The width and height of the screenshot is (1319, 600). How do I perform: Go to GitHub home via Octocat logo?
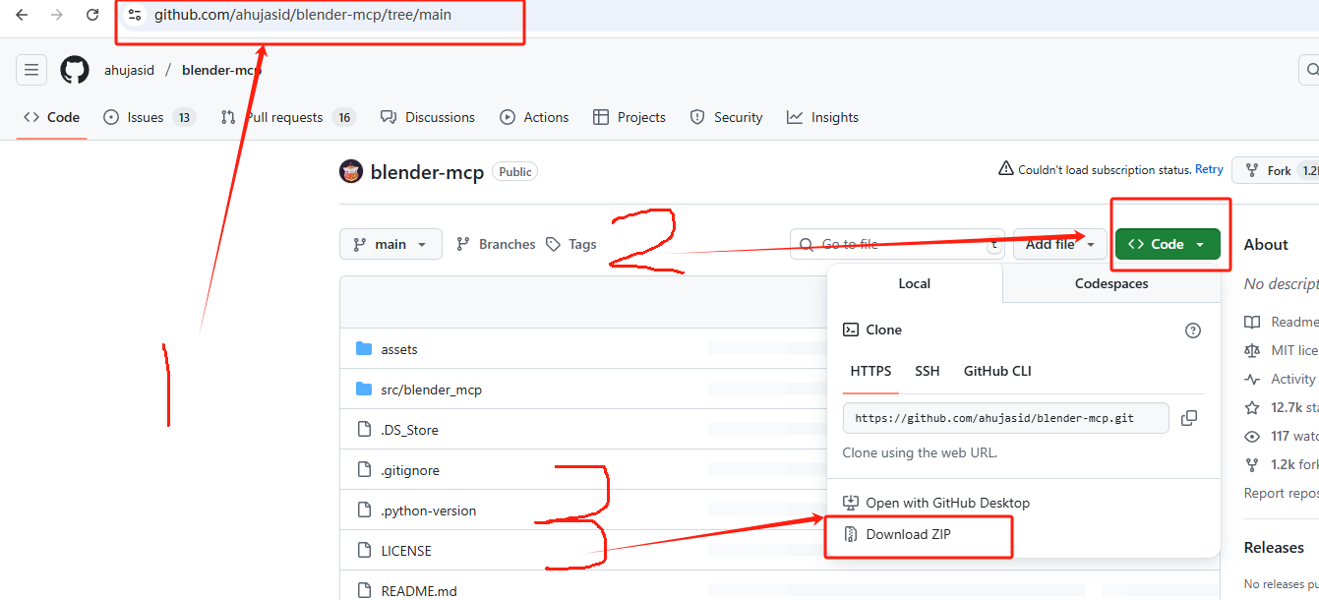[x=75, y=70]
